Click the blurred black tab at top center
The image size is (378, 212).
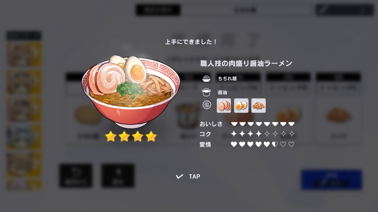pos(158,10)
